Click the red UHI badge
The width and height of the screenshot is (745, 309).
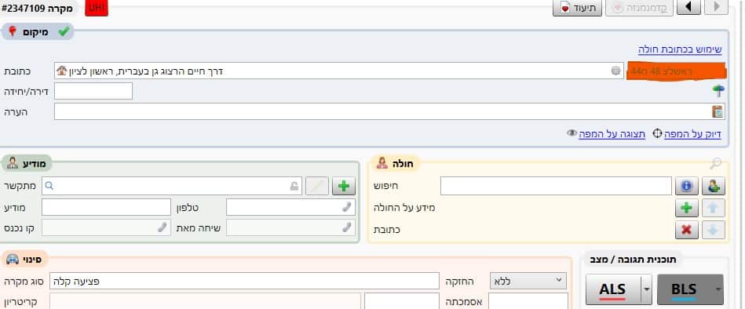click(97, 8)
